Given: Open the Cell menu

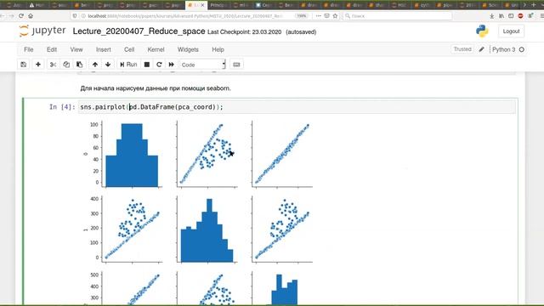Looking at the screenshot, I should coord(129,49).
